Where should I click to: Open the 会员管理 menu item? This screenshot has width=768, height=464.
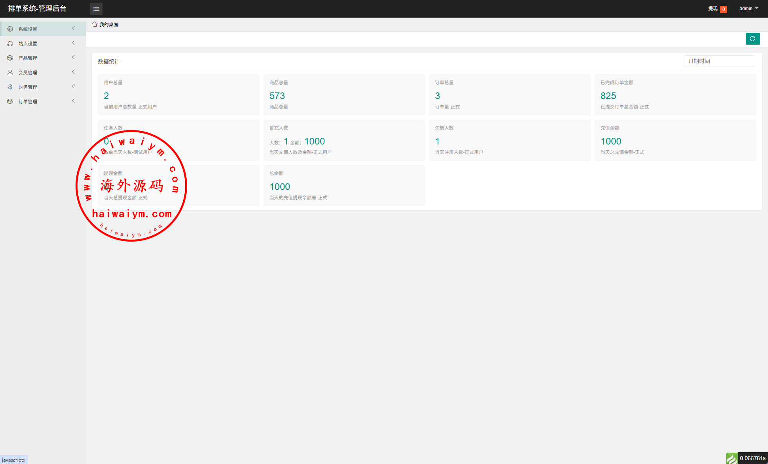coord(28,72)
